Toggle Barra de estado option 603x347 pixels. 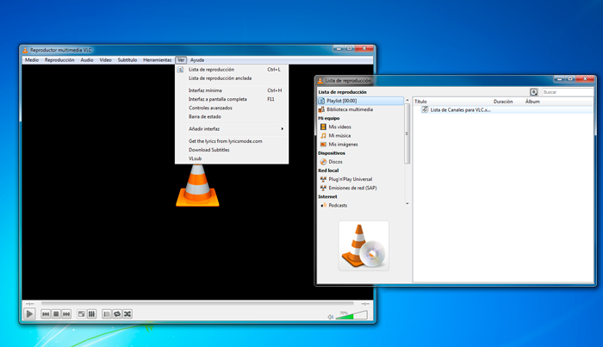coord(232,117)
